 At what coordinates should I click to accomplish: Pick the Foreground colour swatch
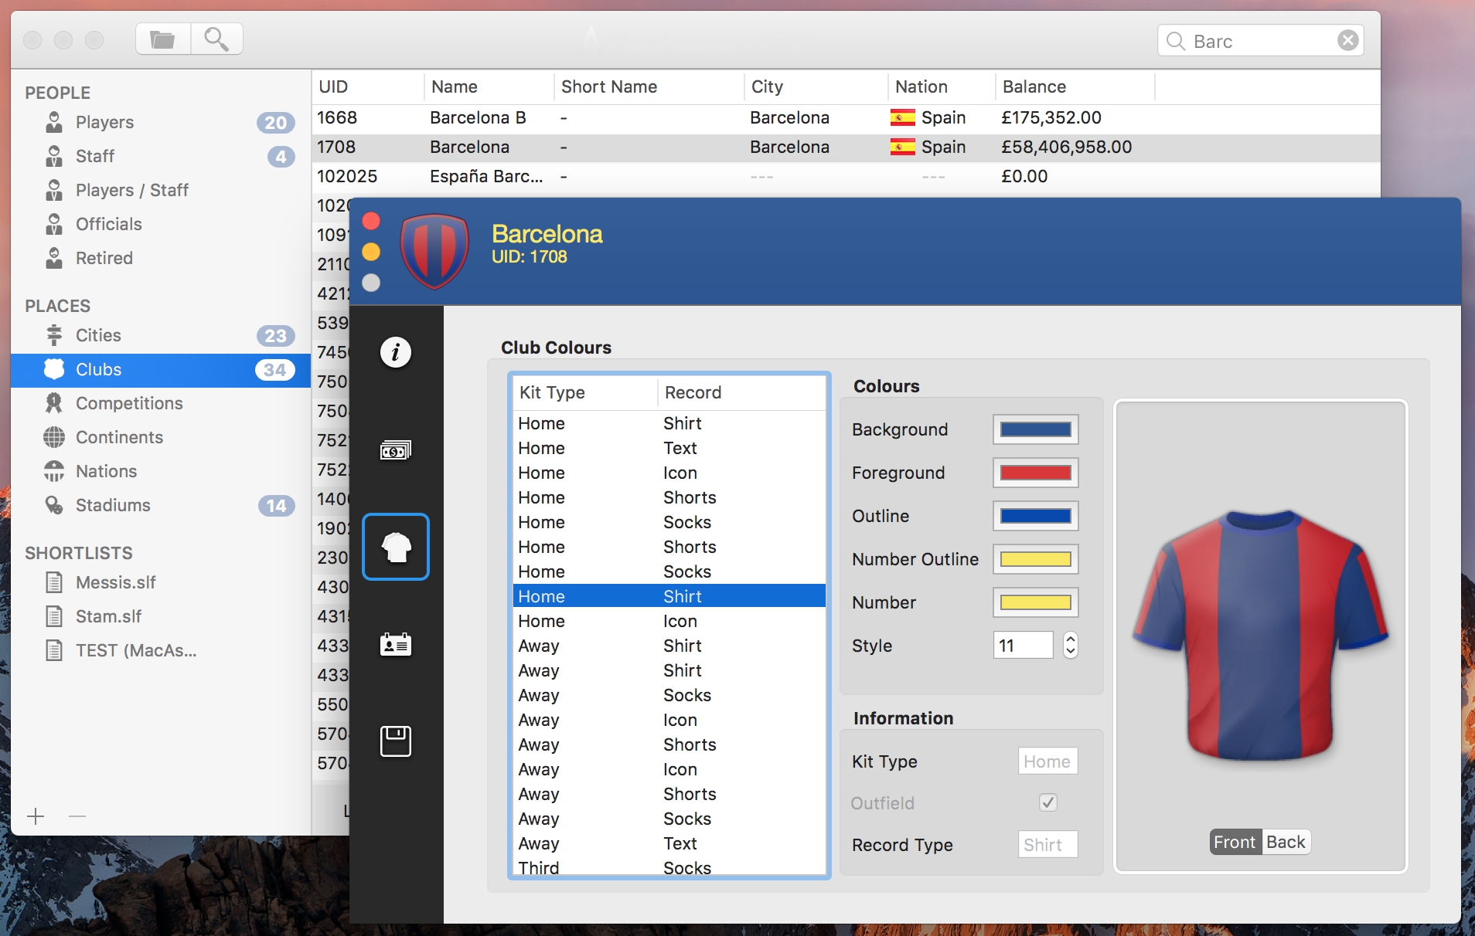(1036, 473)
